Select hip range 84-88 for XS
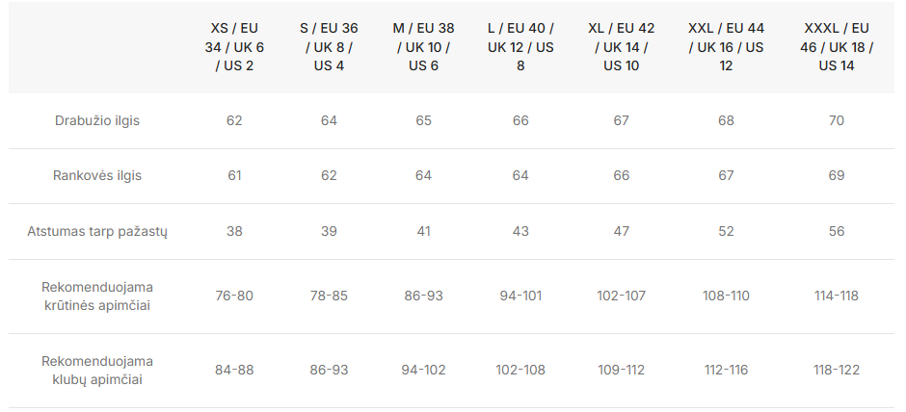Viewport: 906px width, 412px height. (x=234, y=370)
